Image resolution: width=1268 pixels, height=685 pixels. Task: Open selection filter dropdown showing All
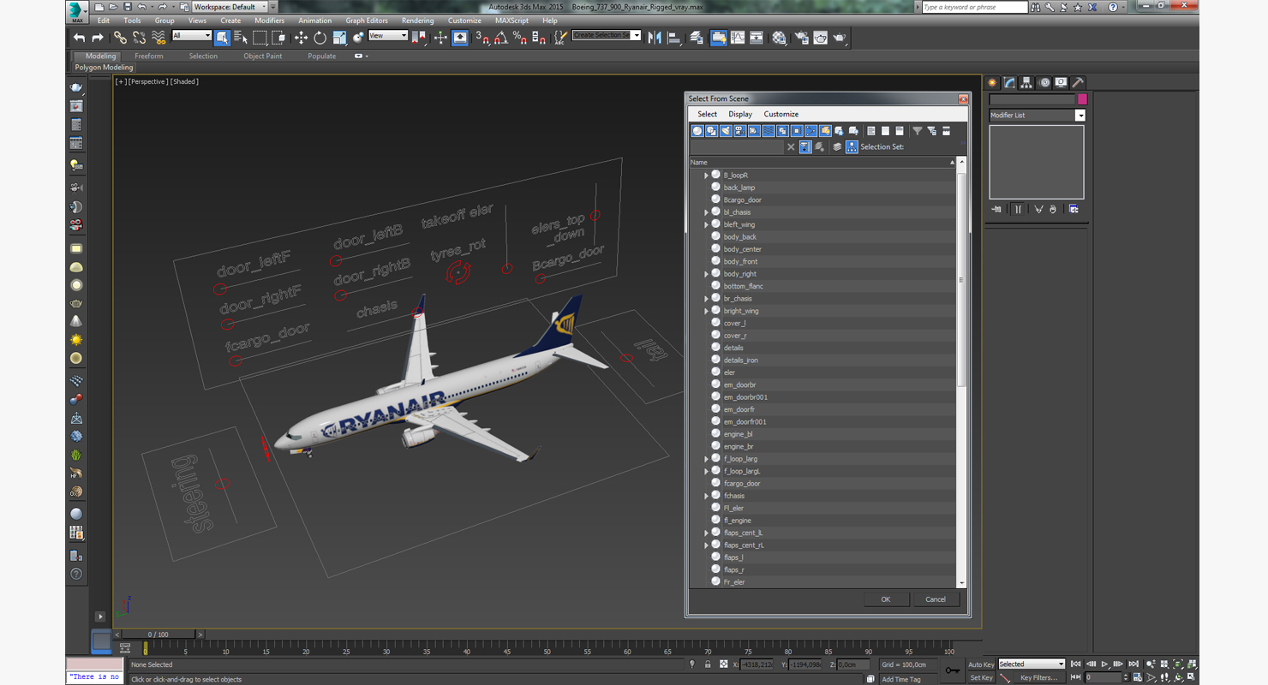pos(191,36)
